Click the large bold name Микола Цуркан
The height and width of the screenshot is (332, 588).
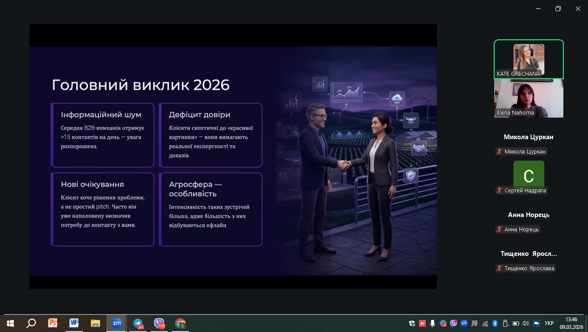click(528, 137)
